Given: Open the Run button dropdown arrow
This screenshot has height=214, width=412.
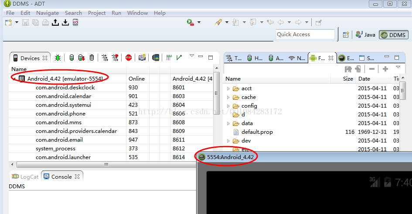Looking at the screenshot, I should coord(199,22).
